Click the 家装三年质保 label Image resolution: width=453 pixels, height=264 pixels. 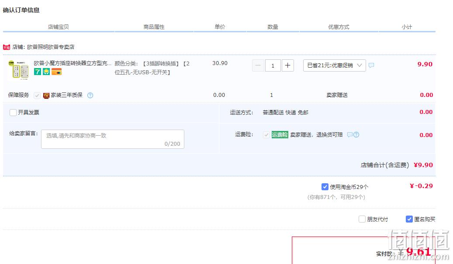pyautogui.click(x=67, y=95)
